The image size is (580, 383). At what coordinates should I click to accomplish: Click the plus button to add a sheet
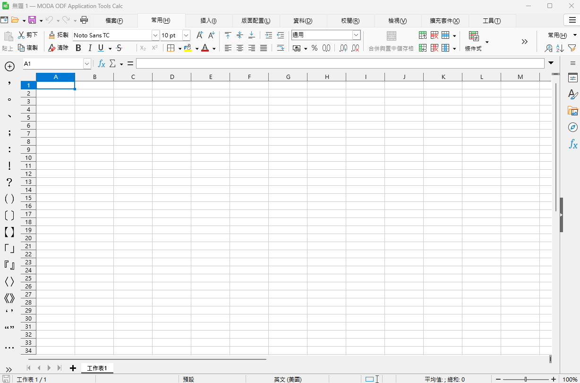[x=73, y=368]
